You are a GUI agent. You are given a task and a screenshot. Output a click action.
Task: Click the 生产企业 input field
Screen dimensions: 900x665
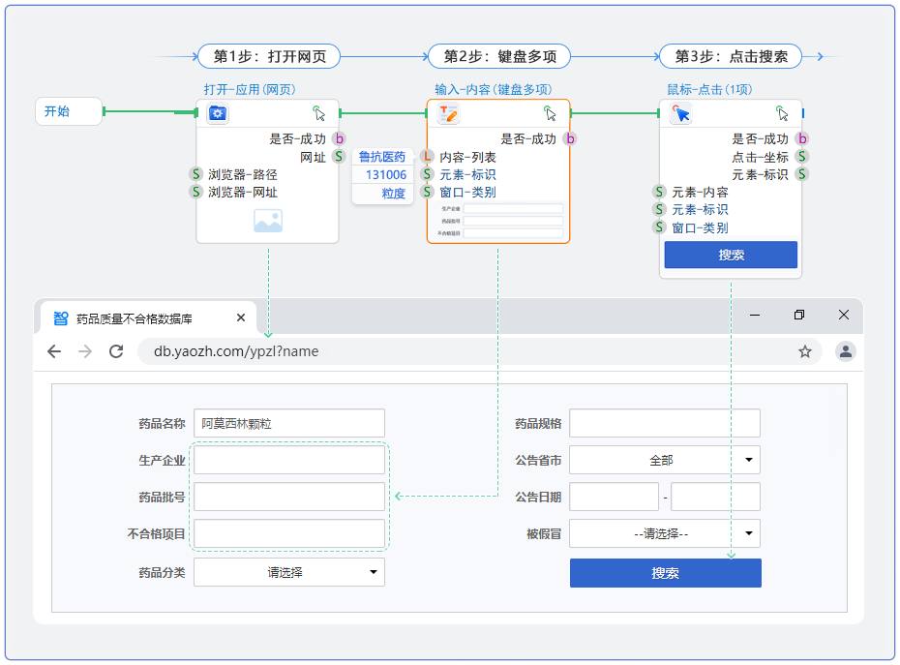[289, 460]
